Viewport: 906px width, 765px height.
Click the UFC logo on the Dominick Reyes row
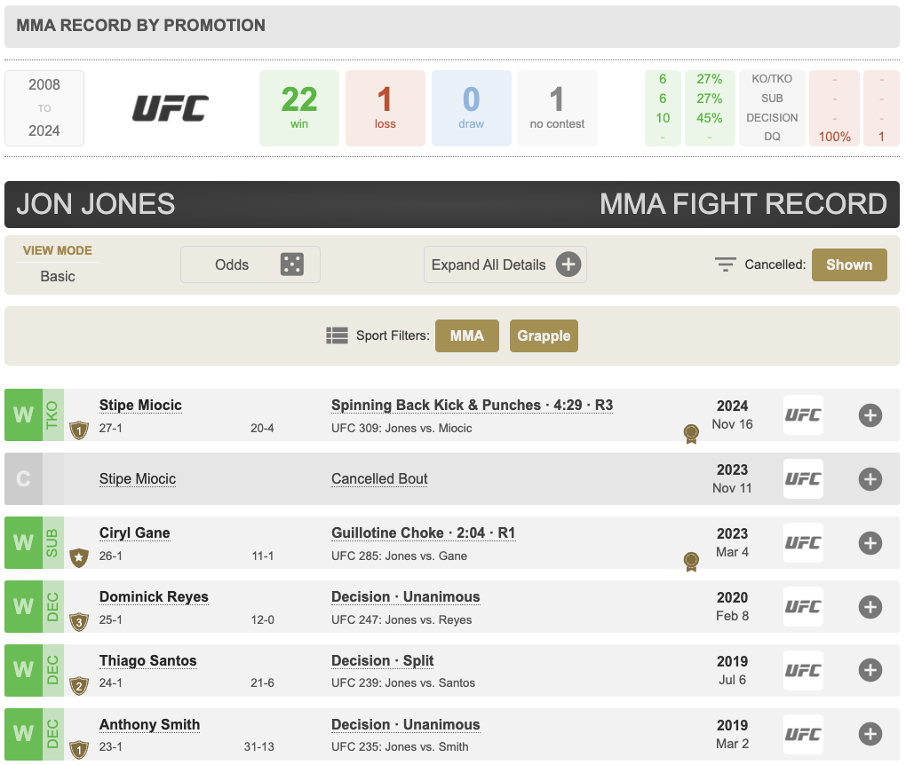coord(803,607)
